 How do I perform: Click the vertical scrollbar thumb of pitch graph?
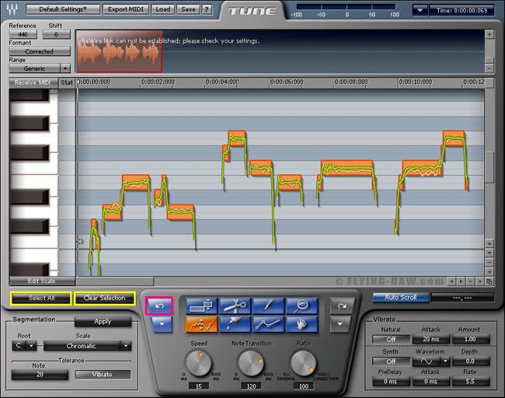(x=489, y=167)
